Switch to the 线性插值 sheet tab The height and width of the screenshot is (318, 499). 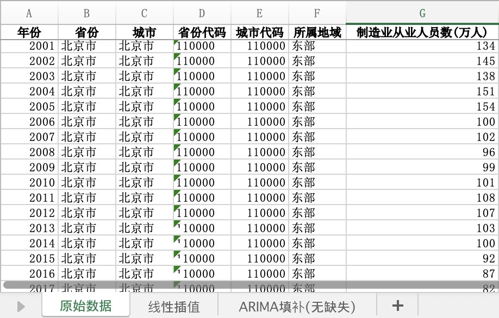pos(174,307)
